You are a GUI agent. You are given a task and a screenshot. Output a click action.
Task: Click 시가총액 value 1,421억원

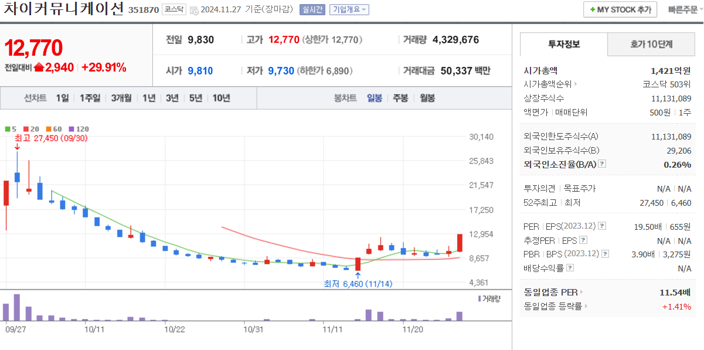(x=671, y=70)
